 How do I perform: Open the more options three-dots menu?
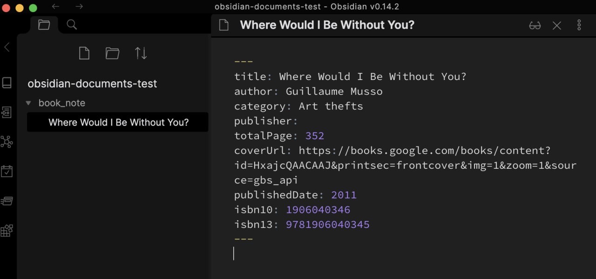pyautogui.click(x=579, y=25)
